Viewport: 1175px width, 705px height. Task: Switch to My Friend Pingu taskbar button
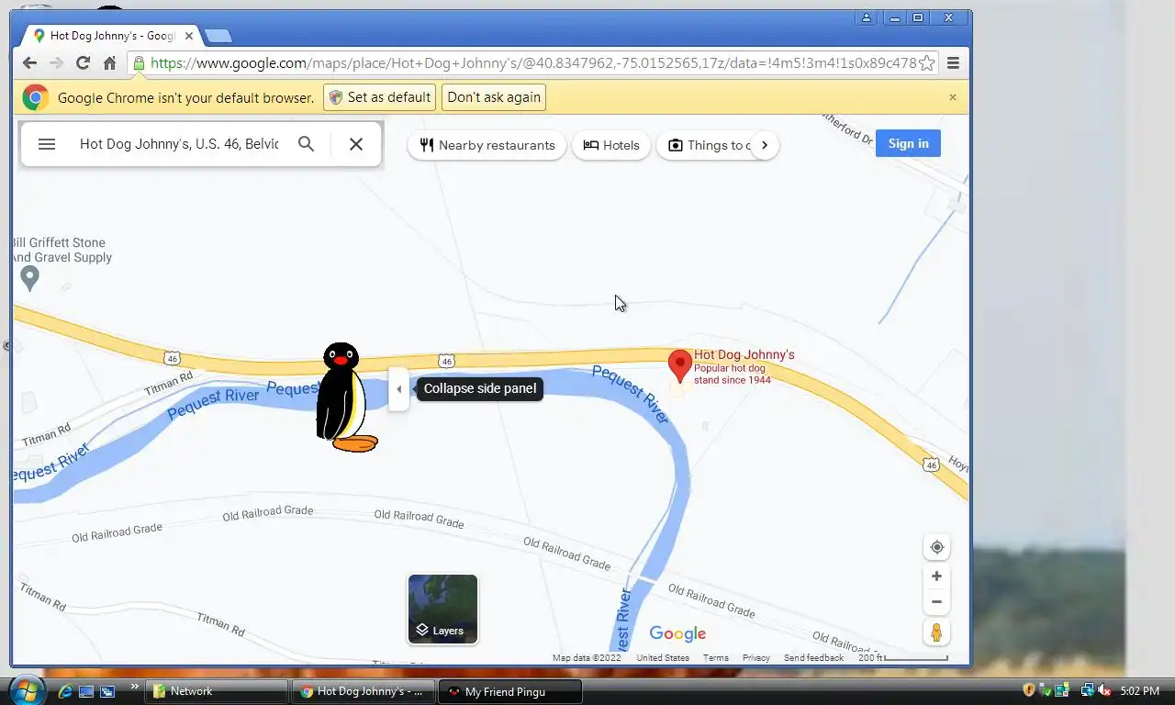(511, 691)
